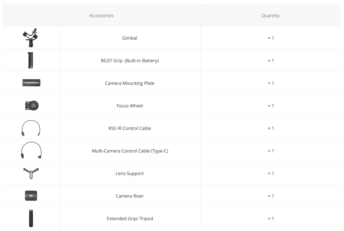Click the BG37 Grip (Built-in Battery) label
Viewport: 344px width, 231px height.
130,61
